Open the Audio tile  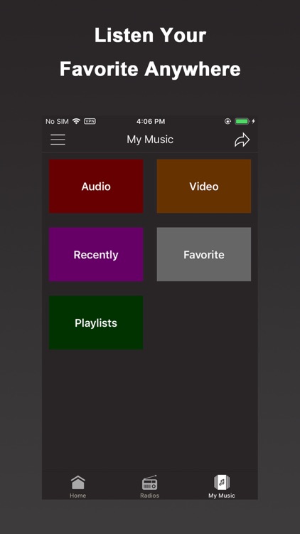(x=96, y=187)
